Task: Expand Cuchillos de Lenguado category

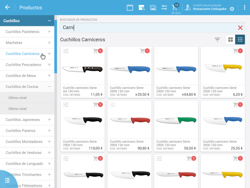Action: [49, 163]
